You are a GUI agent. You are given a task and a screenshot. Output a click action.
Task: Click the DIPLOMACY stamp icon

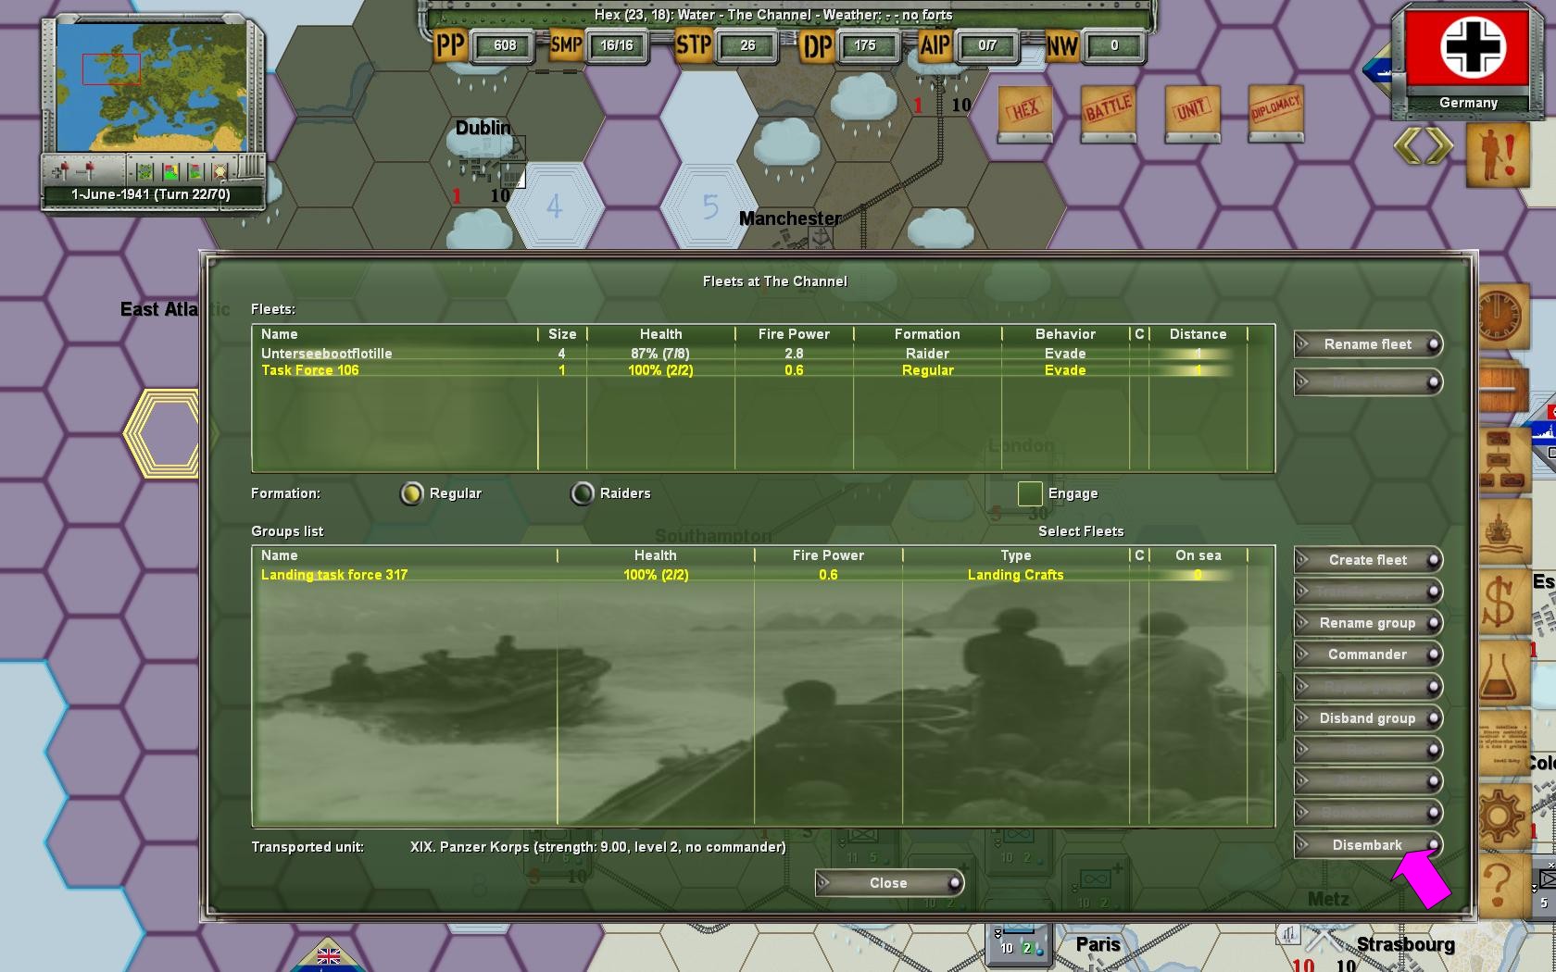(x=1275, y=113)
